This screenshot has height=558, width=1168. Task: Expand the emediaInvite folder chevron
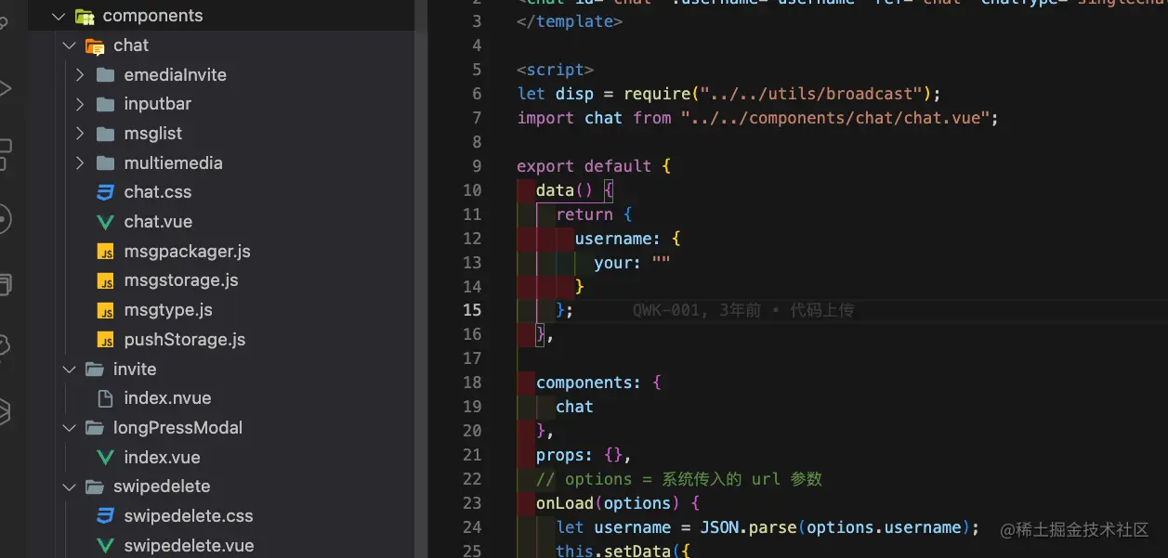(x=80, y=75)
